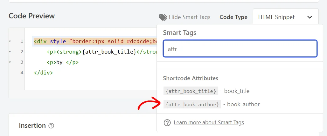Collapse code fold arrow on line 2
Screen dimensions: 327x136
tap(10, 52)
